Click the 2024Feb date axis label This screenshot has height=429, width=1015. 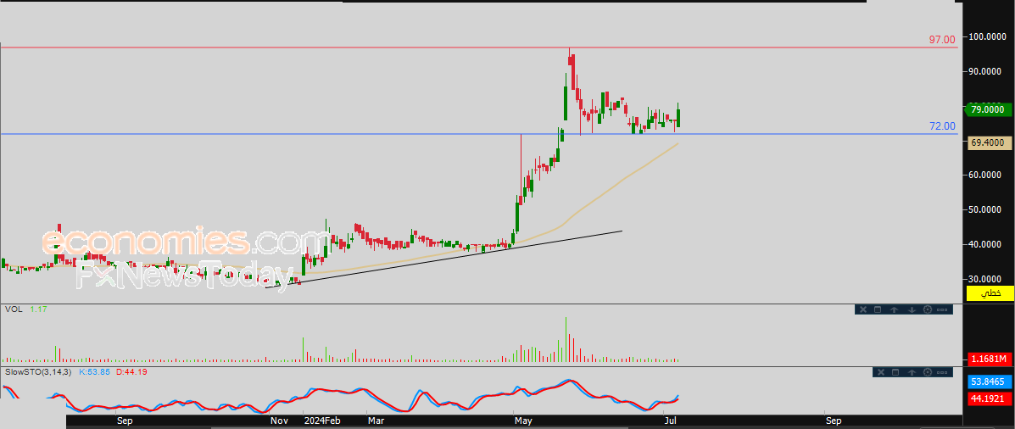pyautogui.click(x=324, y=421)
